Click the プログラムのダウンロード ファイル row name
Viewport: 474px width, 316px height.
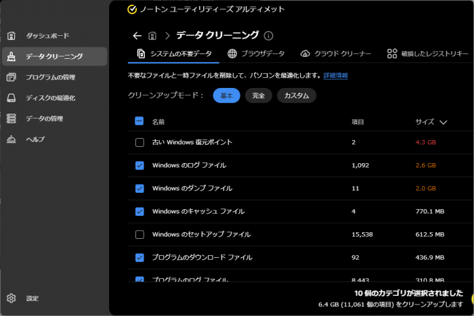[x=202, y=257]
